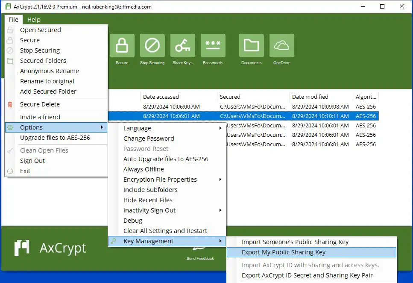
Task: Select Clear All Settings and Restart
Action: (167, 231)
